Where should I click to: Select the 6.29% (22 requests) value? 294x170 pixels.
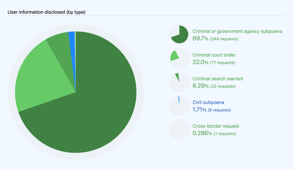click(x=214, y=86)
